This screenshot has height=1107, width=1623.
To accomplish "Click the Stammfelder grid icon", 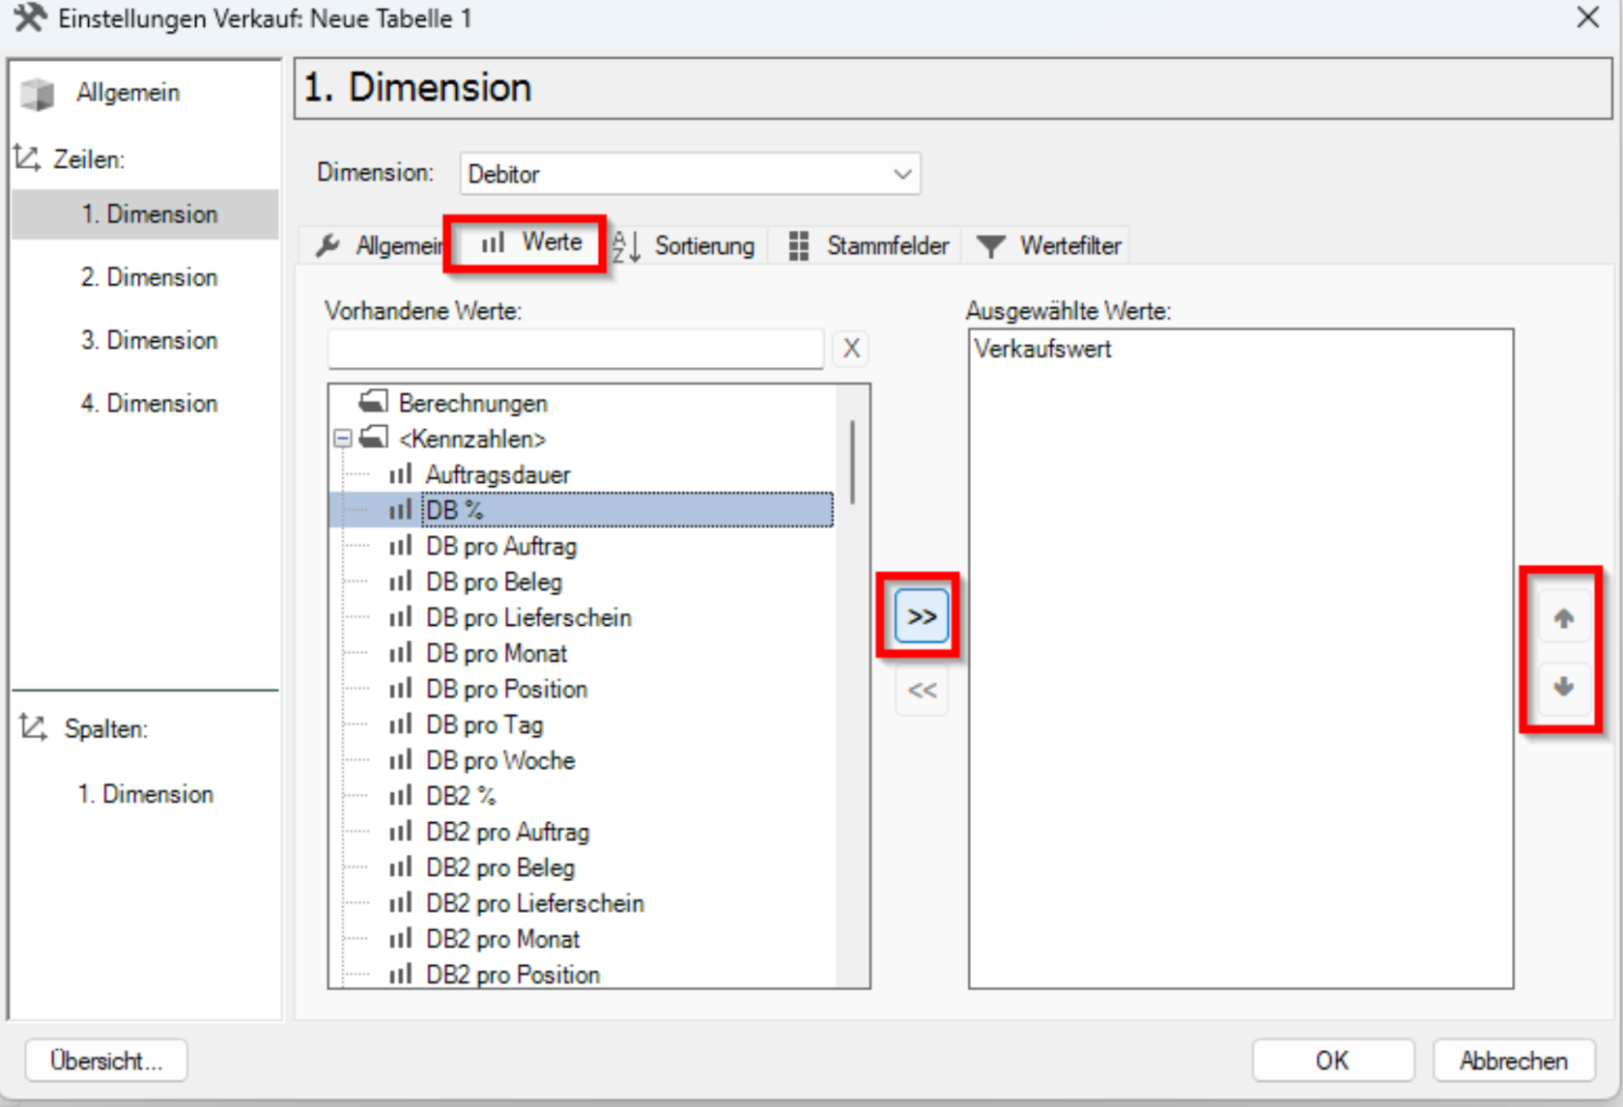I will pyautogui.click(x=798, y=245).
